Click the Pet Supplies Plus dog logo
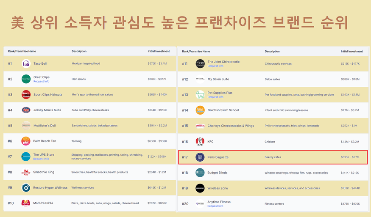 point(200,95)
